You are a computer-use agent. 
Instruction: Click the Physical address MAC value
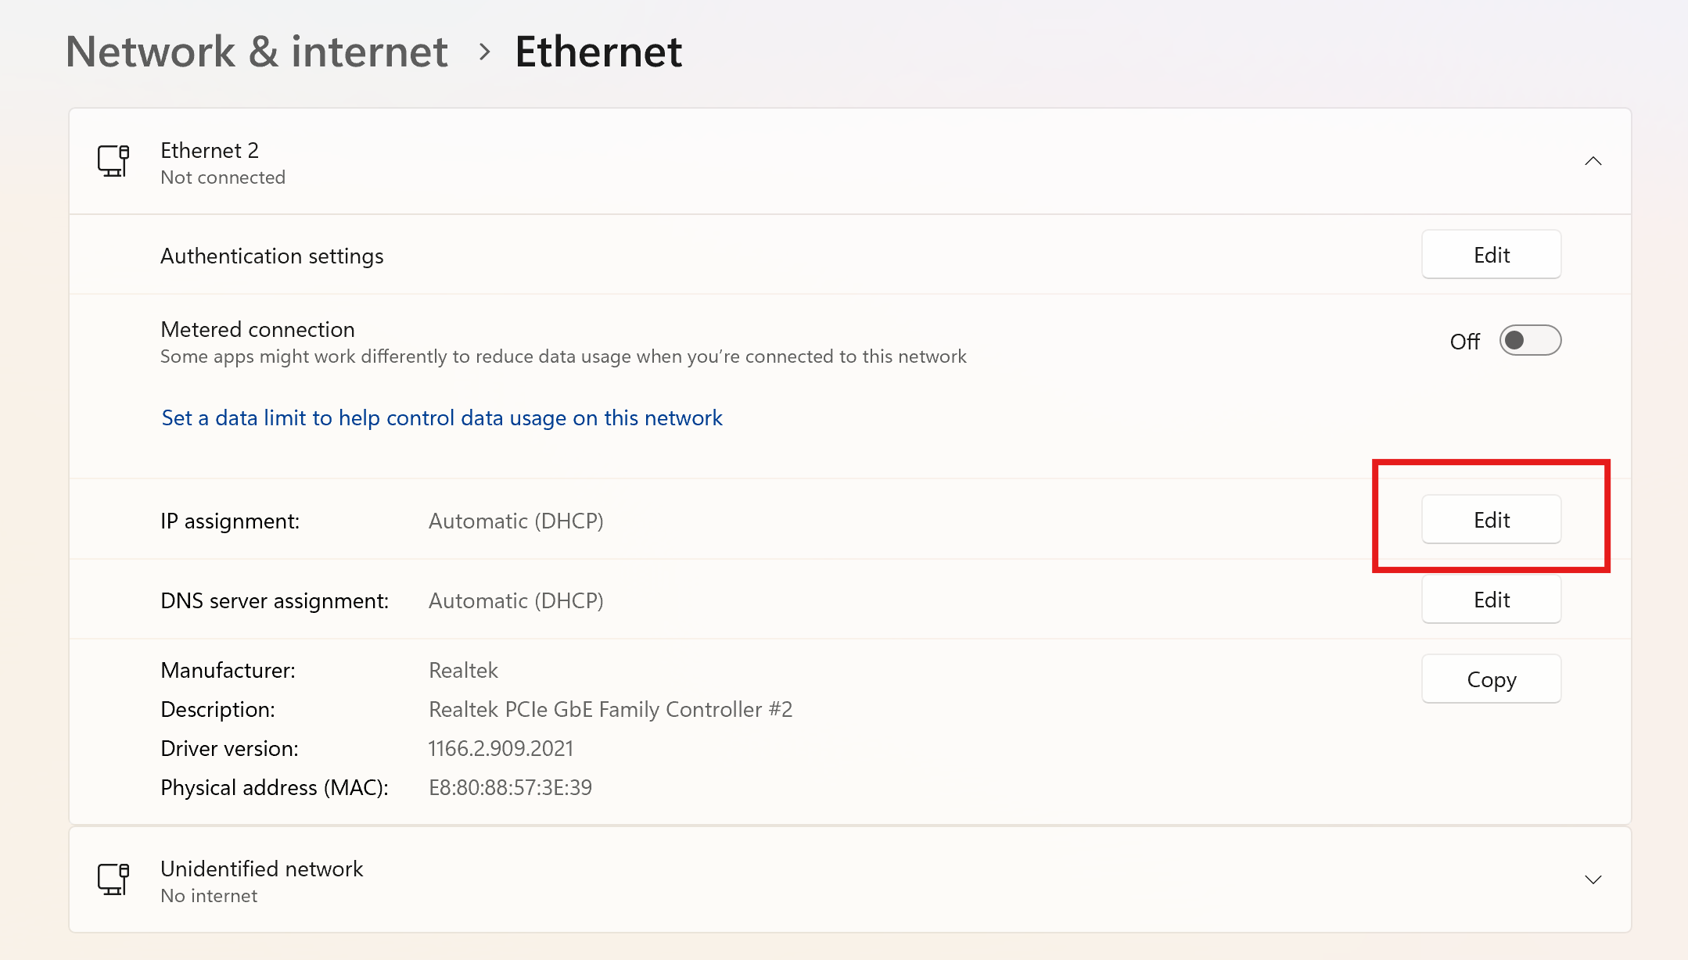pos(510,787)
